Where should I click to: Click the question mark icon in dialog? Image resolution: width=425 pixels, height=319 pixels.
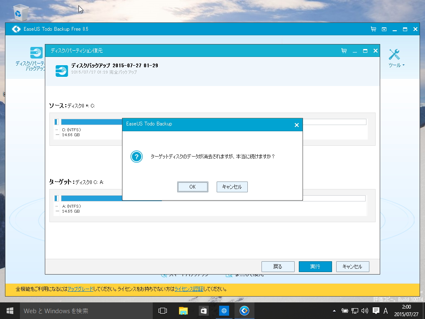(x=137, y=157)
